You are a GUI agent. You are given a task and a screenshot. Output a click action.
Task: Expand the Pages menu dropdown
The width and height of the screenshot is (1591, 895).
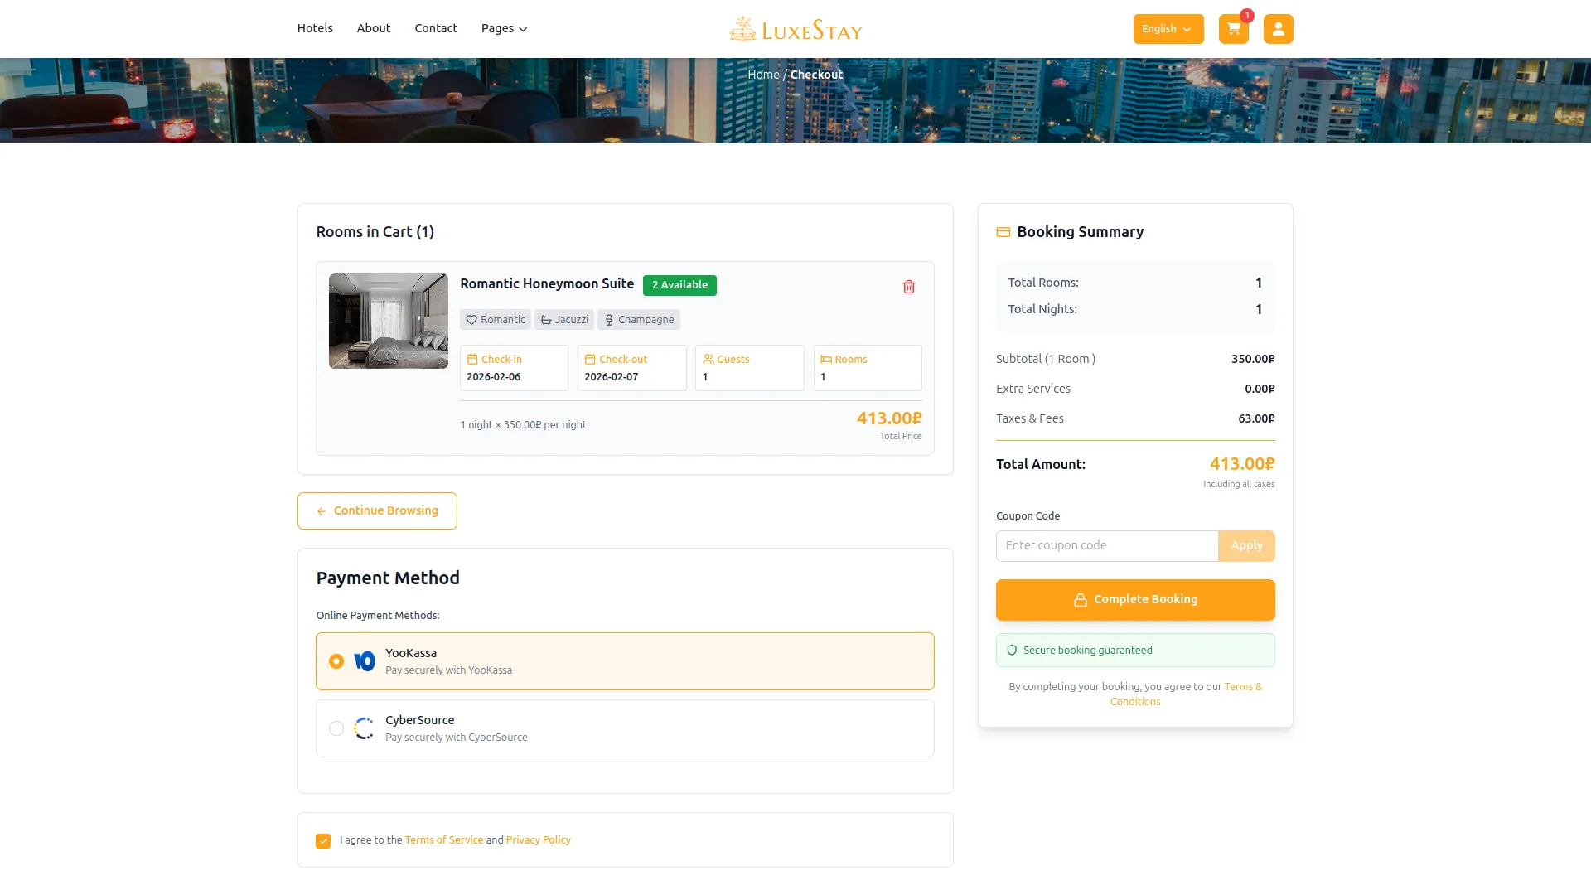click(x=504, y=29)
